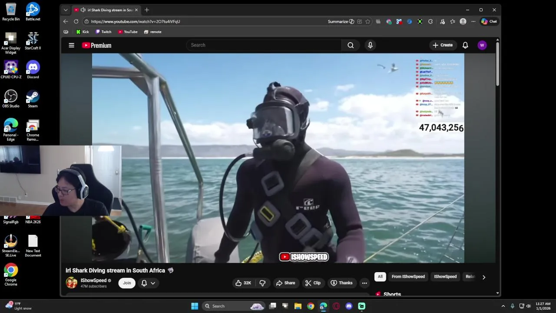556x313 pixels.
Task: Create a Clip from the video
Action: pyautogui.click(x=313, y=283)
